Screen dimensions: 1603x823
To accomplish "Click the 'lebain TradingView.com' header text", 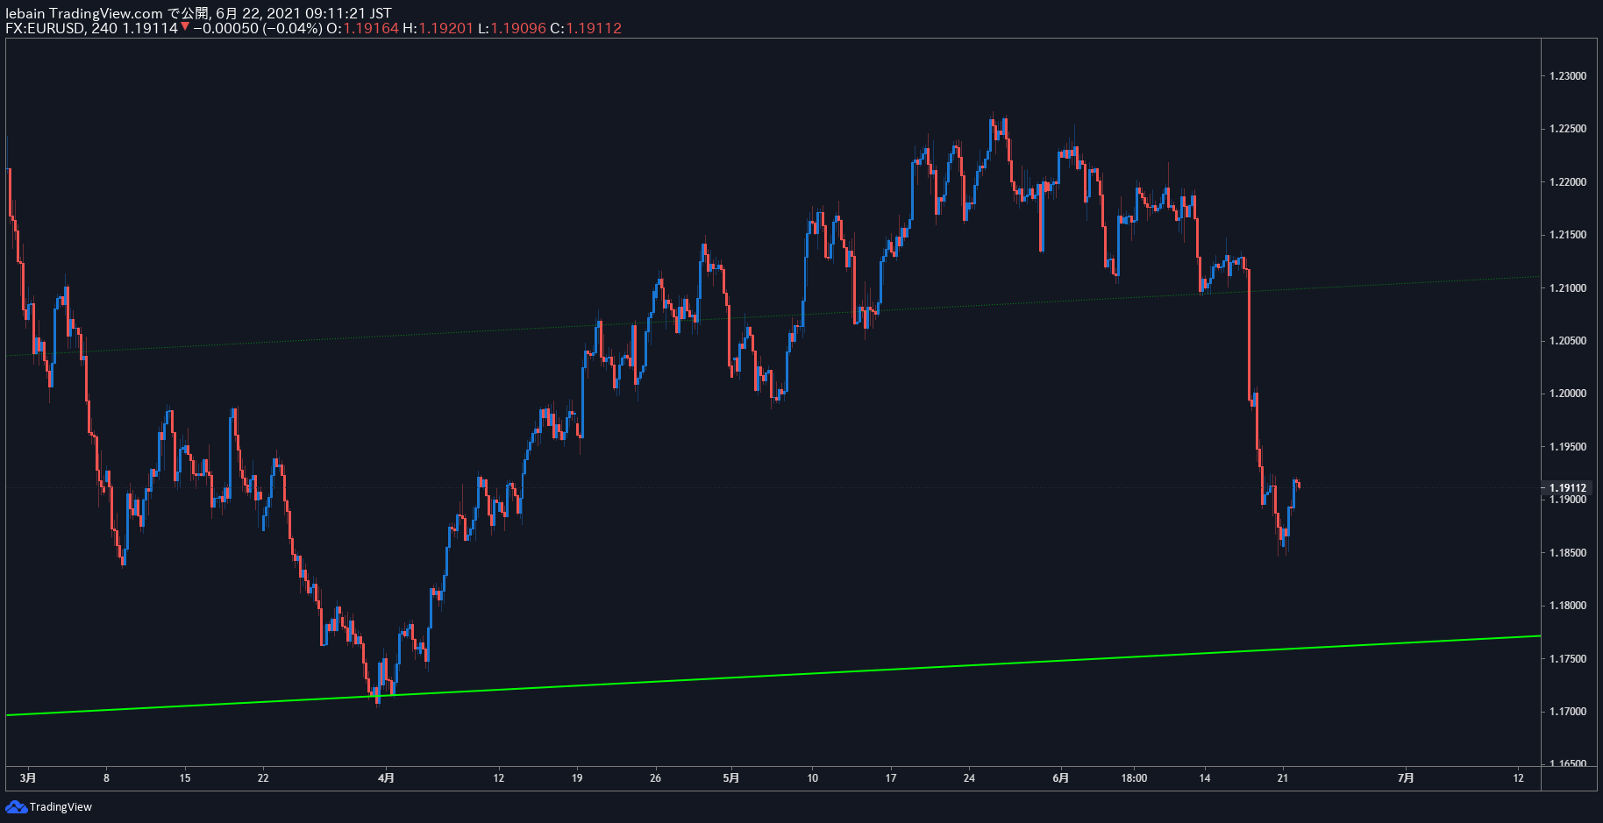I will (x=84, y=13).
